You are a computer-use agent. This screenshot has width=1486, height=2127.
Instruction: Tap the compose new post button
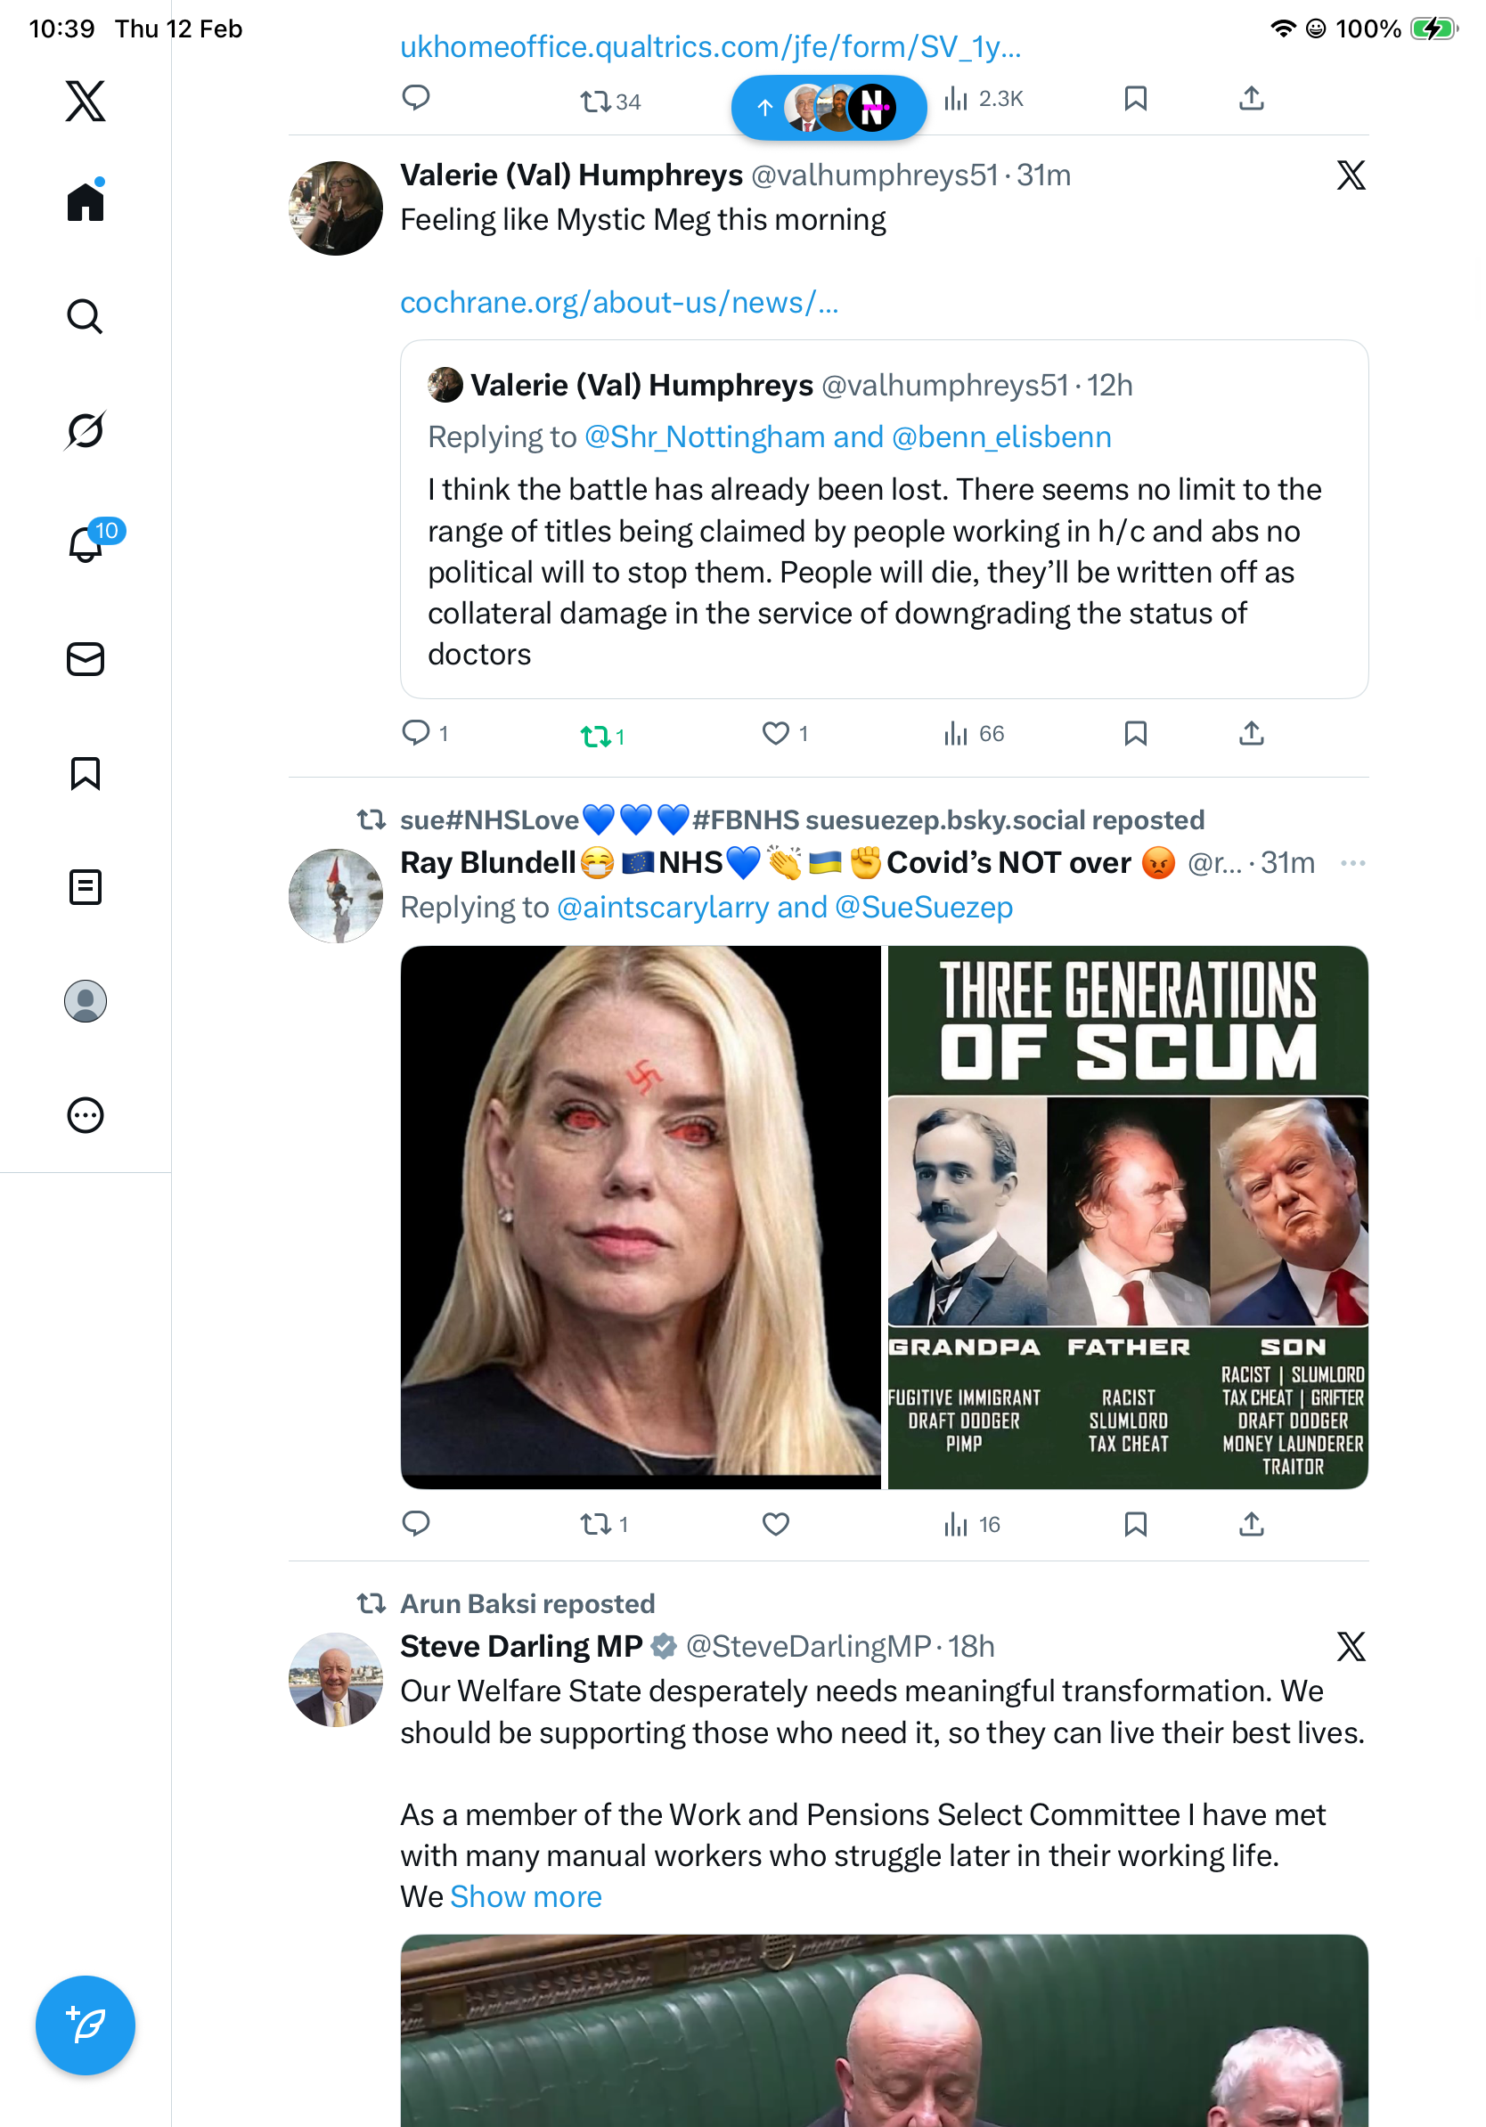(x=85, y=2025)
